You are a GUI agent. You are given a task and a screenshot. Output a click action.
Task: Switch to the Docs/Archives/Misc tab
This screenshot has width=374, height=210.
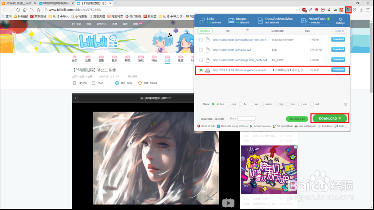coord(275,21)
